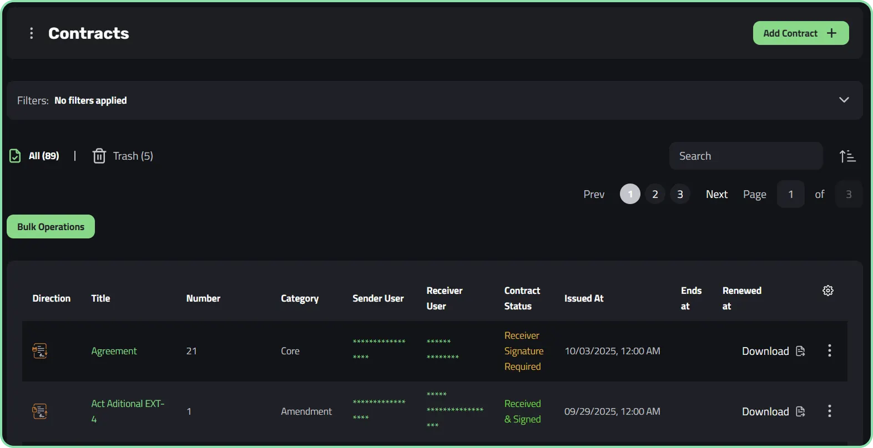Open row actions menu for Act Aditional EXT-4
The width and height of the screenshot is (873, 448).
pos(830,411)
